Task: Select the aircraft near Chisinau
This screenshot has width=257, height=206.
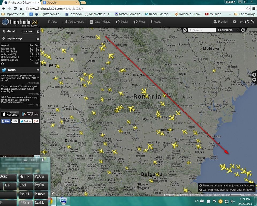Action: 214,71
